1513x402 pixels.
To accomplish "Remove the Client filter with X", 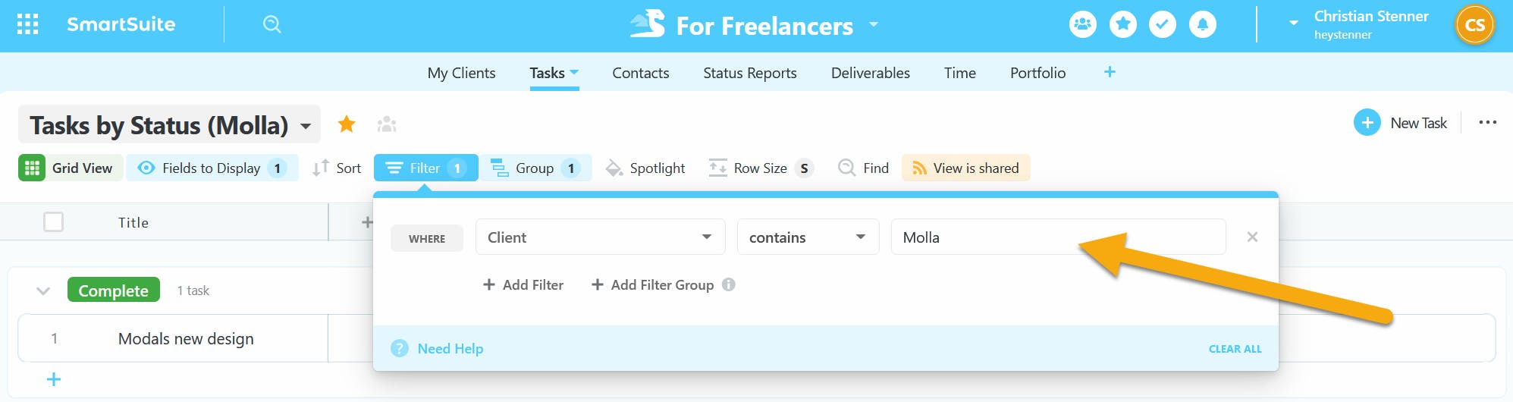I will (x=1252, y=237).
